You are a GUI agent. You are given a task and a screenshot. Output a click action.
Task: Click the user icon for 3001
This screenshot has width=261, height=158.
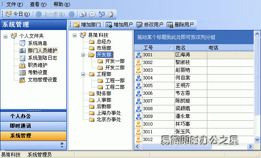coord(138,55)
